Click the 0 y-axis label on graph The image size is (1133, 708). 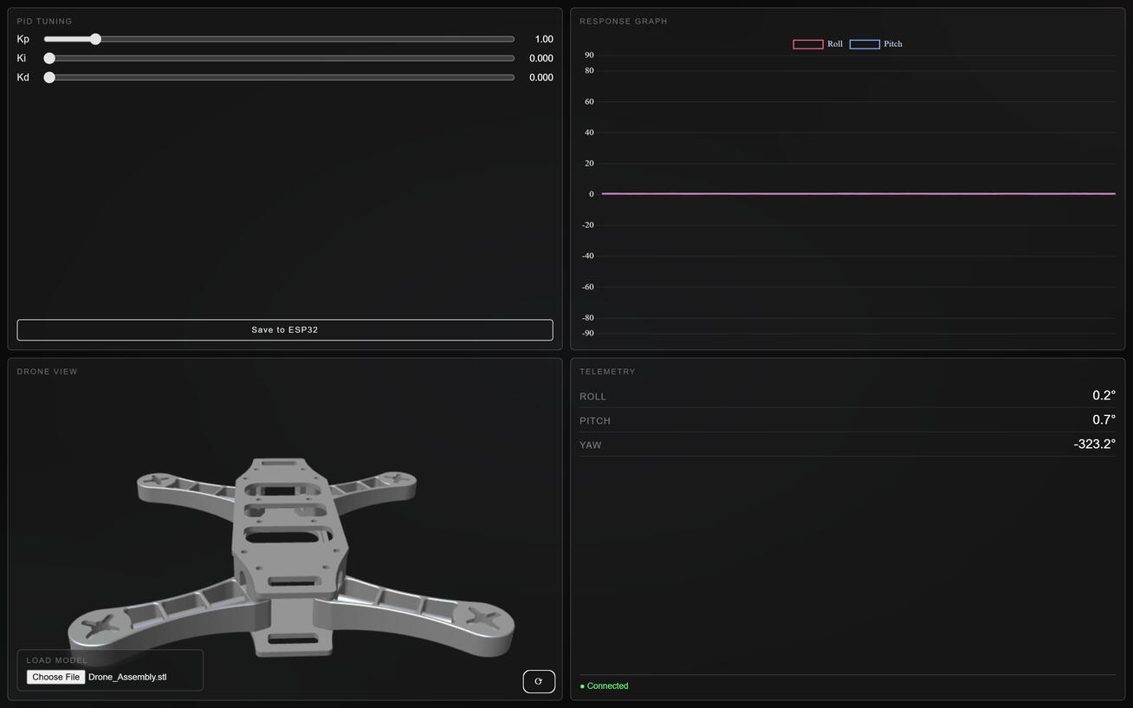(x=592, y=194)
